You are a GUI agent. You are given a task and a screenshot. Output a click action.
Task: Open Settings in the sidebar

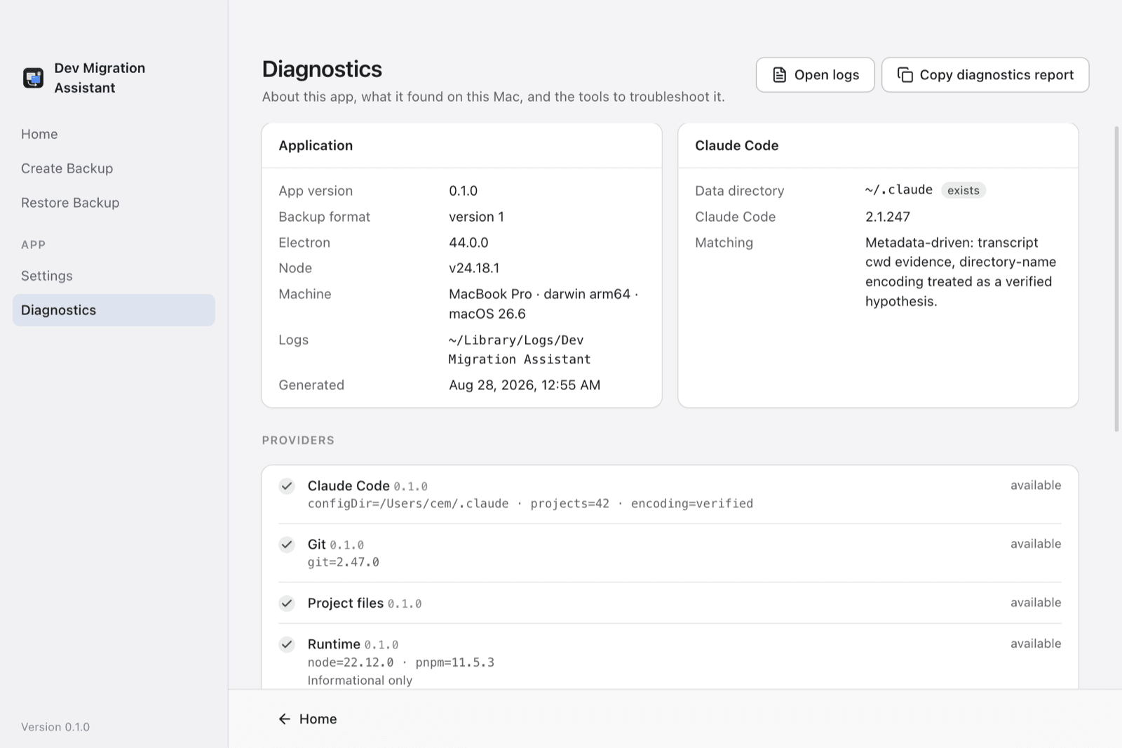point(114,276)
